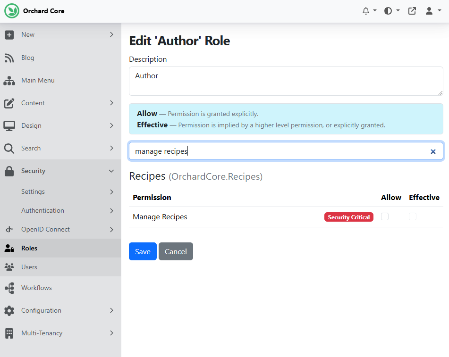This screenshot has height=357, width=449.
Task: Click the Recipes (OrchardCore.Recipes) heading
Action: (x=196, y=176)
